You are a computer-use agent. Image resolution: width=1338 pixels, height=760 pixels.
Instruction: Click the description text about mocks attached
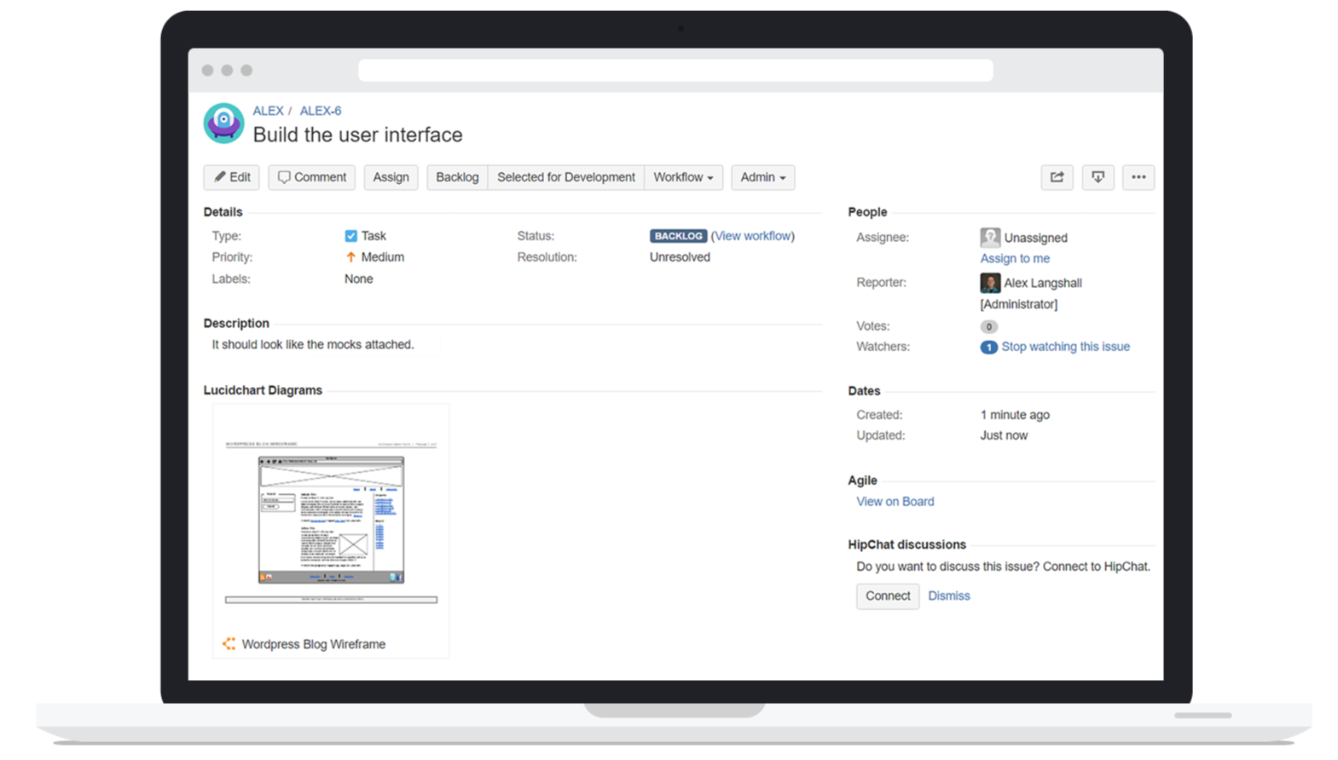click(x=313, y=344)
